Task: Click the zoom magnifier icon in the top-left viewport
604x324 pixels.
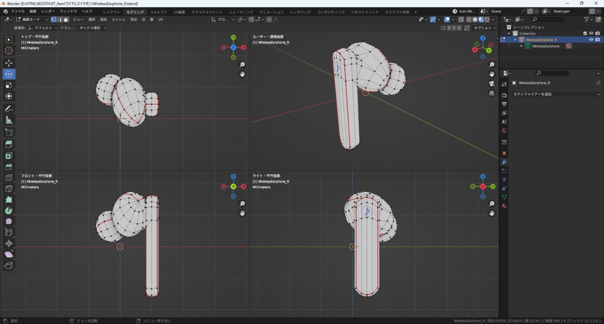Action: (x=242, y=65)
